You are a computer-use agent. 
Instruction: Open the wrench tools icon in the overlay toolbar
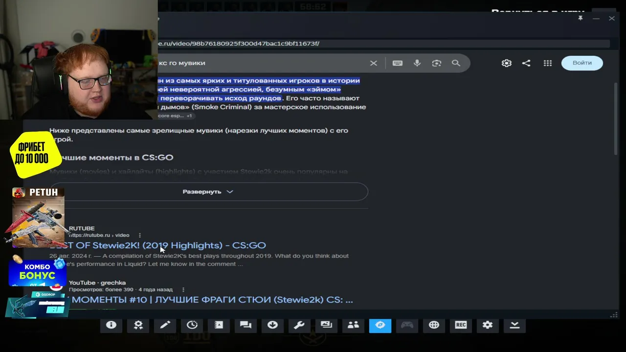[299, 325]
